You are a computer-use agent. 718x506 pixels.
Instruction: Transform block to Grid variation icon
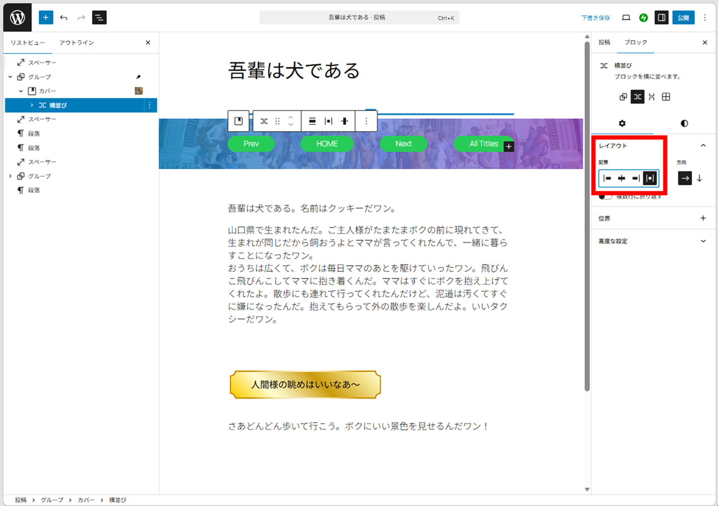coord(666,97)
